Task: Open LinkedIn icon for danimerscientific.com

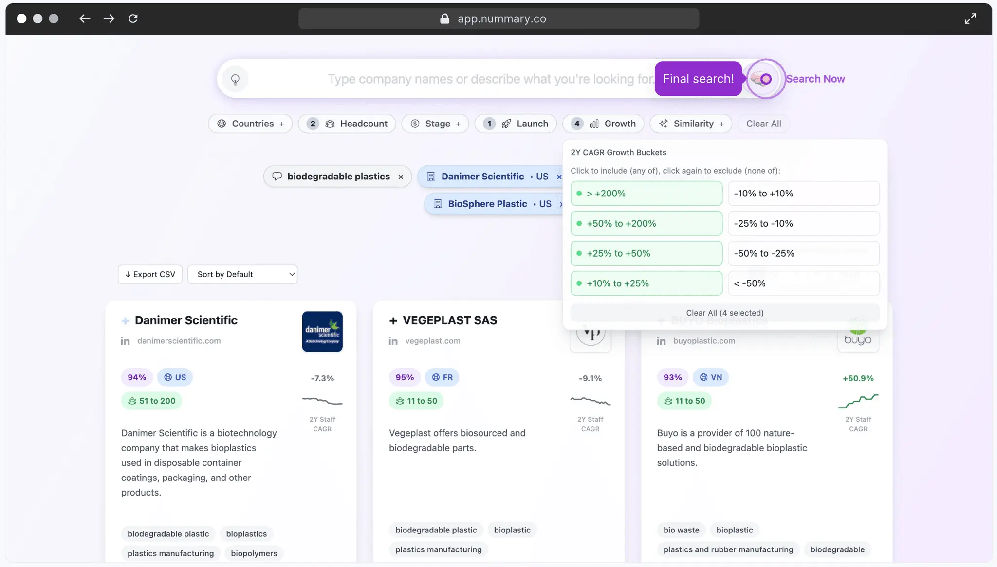Action: pyautogui.click(x=125, y=341)
